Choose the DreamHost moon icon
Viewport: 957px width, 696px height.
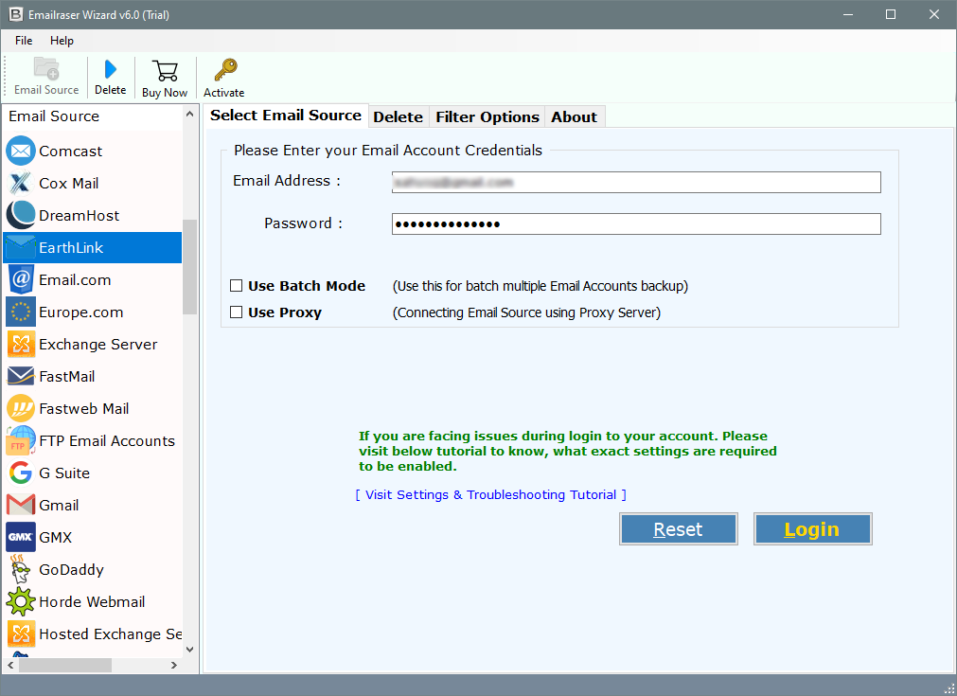tap(21, 216)
